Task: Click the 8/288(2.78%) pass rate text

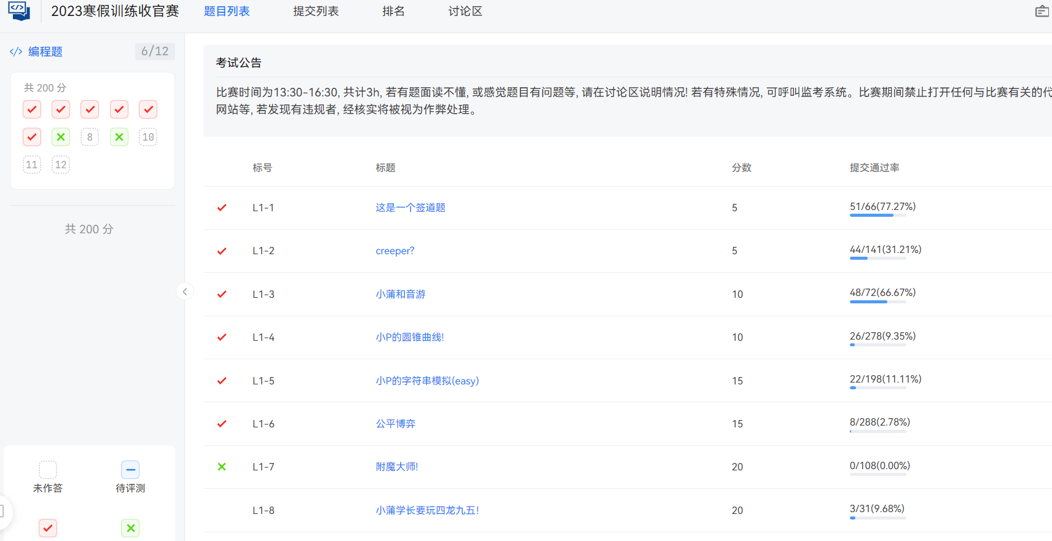Action: pyautogui.click(x=880, y=422)
